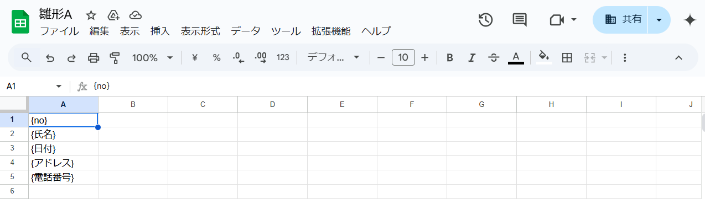Open the データ menu
The width and height of the screenshot is (705, 199).
(246, 31)
